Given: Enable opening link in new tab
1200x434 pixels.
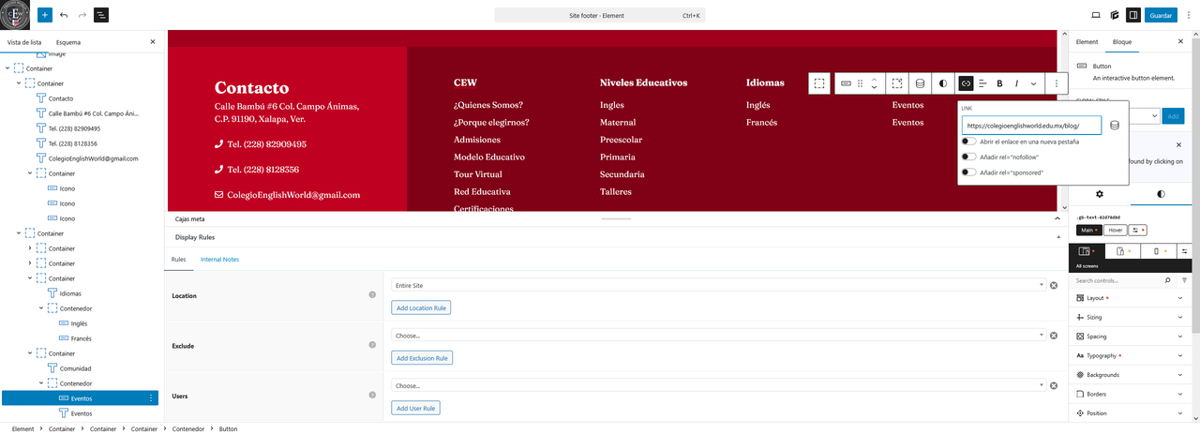Looking at the screenshot, I should tap(968, 142).
